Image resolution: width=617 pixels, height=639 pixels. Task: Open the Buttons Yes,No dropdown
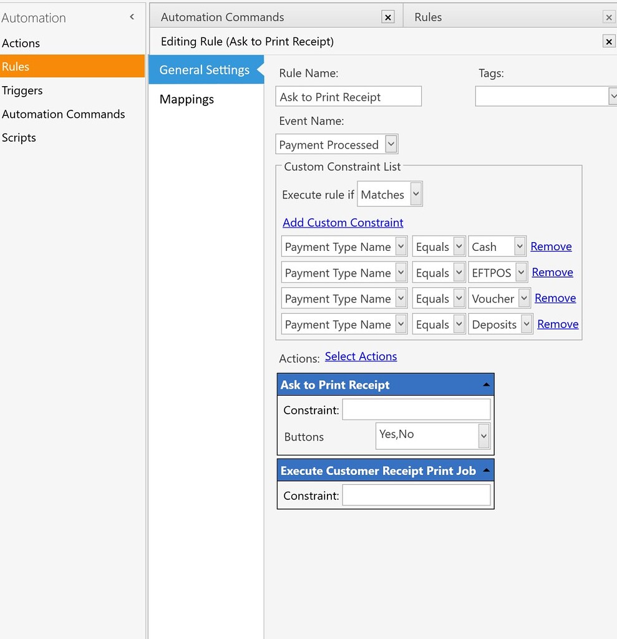click(483, 436)
